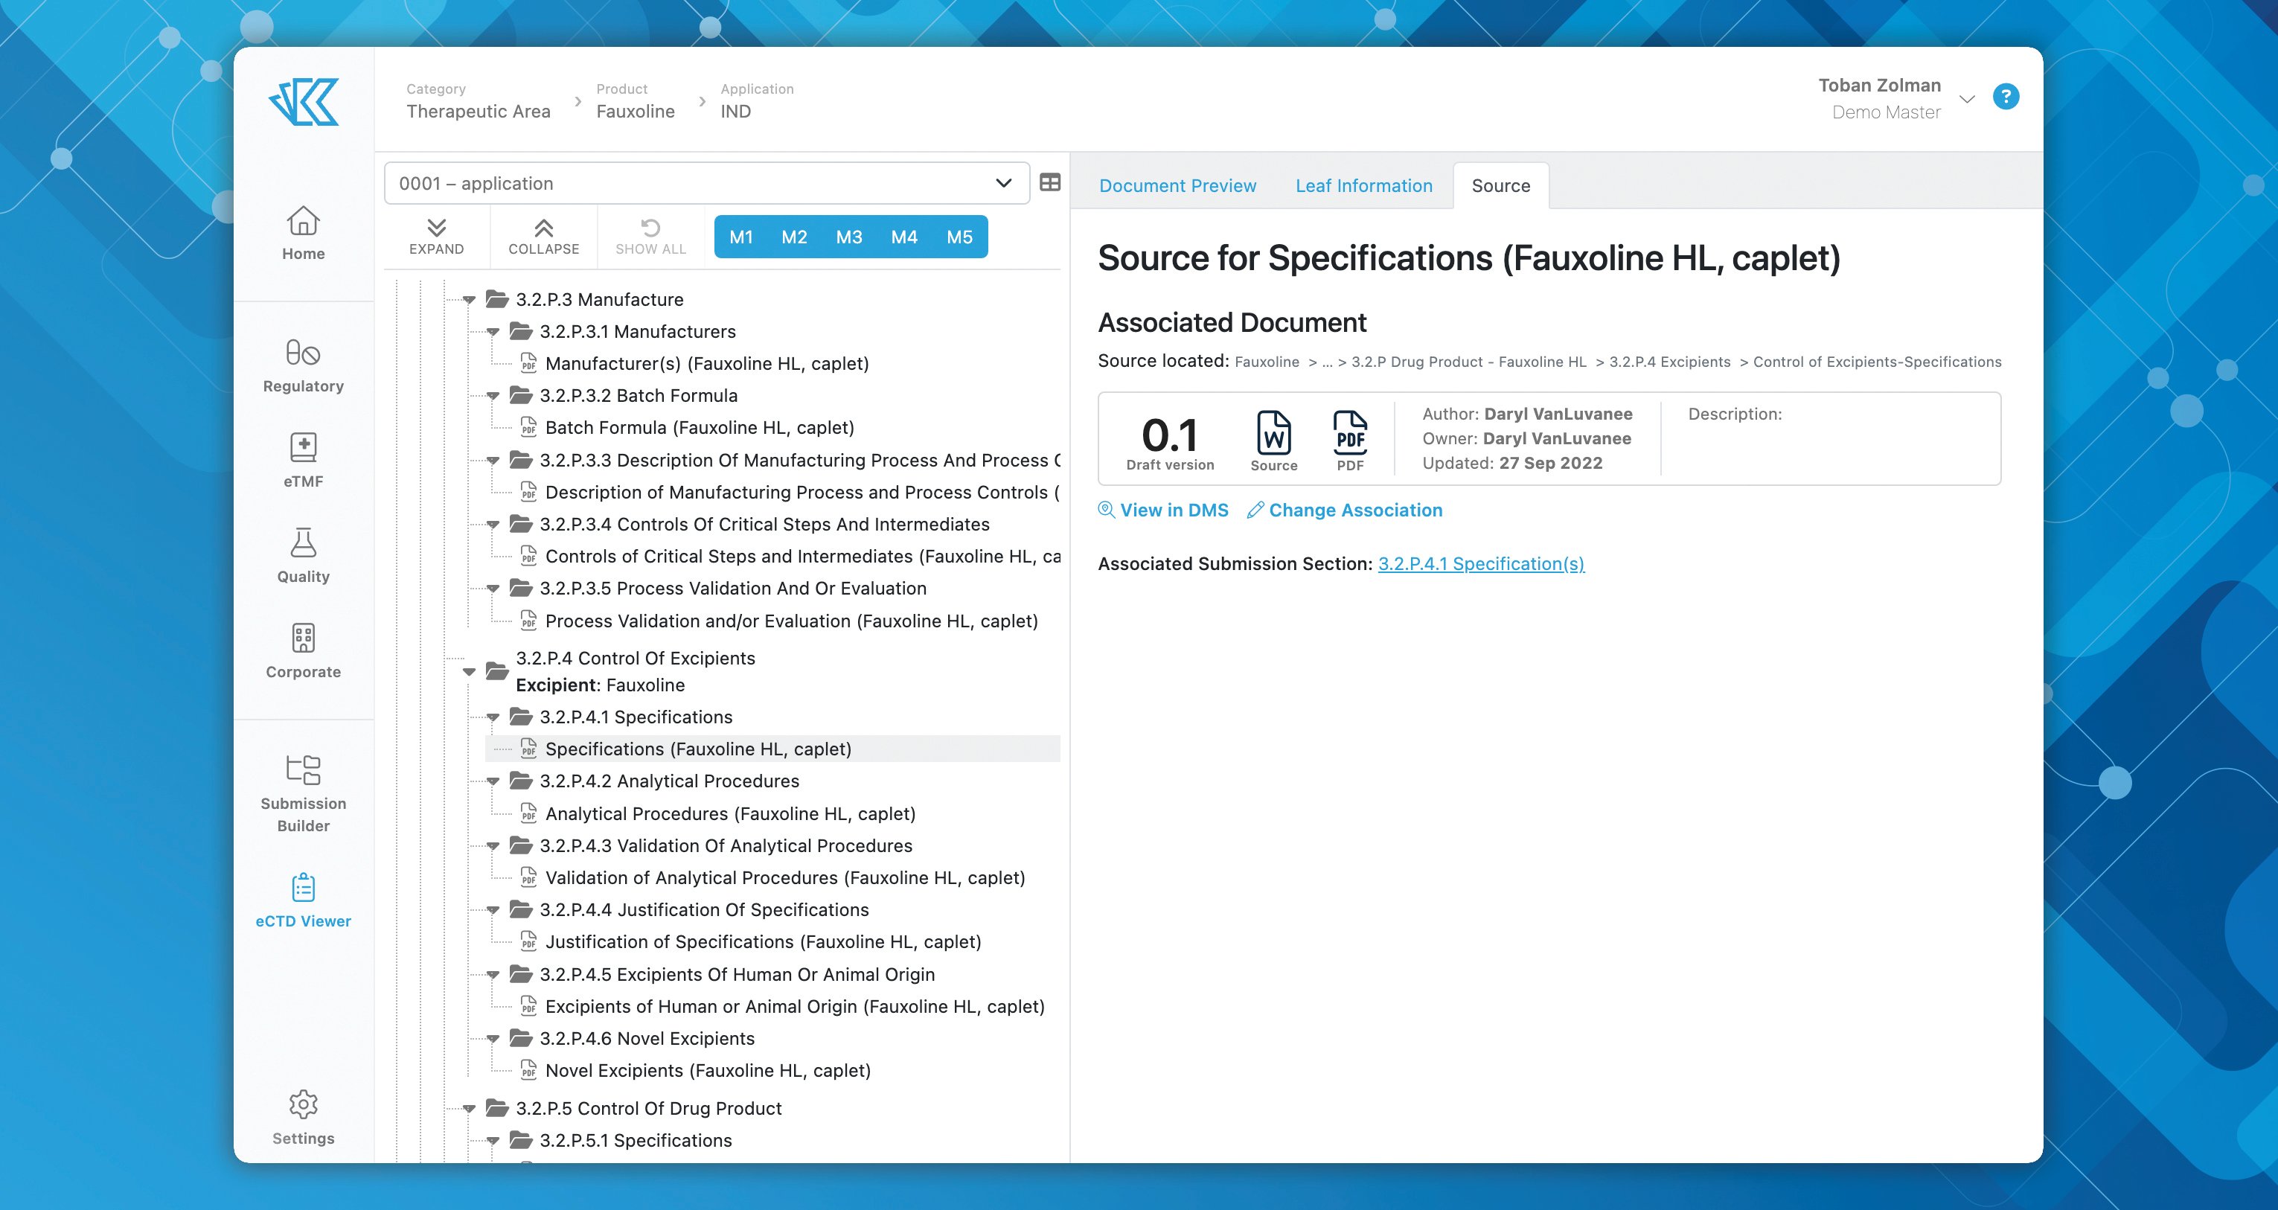
Task: Switch to Document Preview tab
Action: tap(1177, 186)
